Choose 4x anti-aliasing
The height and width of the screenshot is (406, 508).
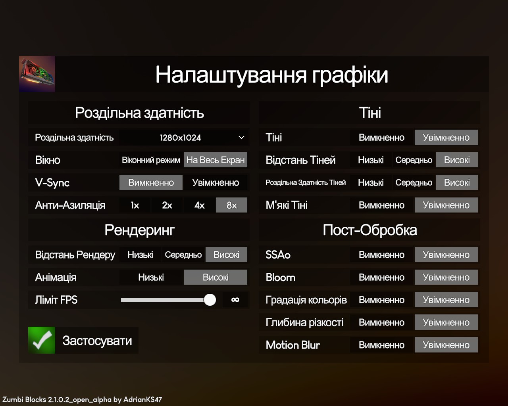[199, 205]
